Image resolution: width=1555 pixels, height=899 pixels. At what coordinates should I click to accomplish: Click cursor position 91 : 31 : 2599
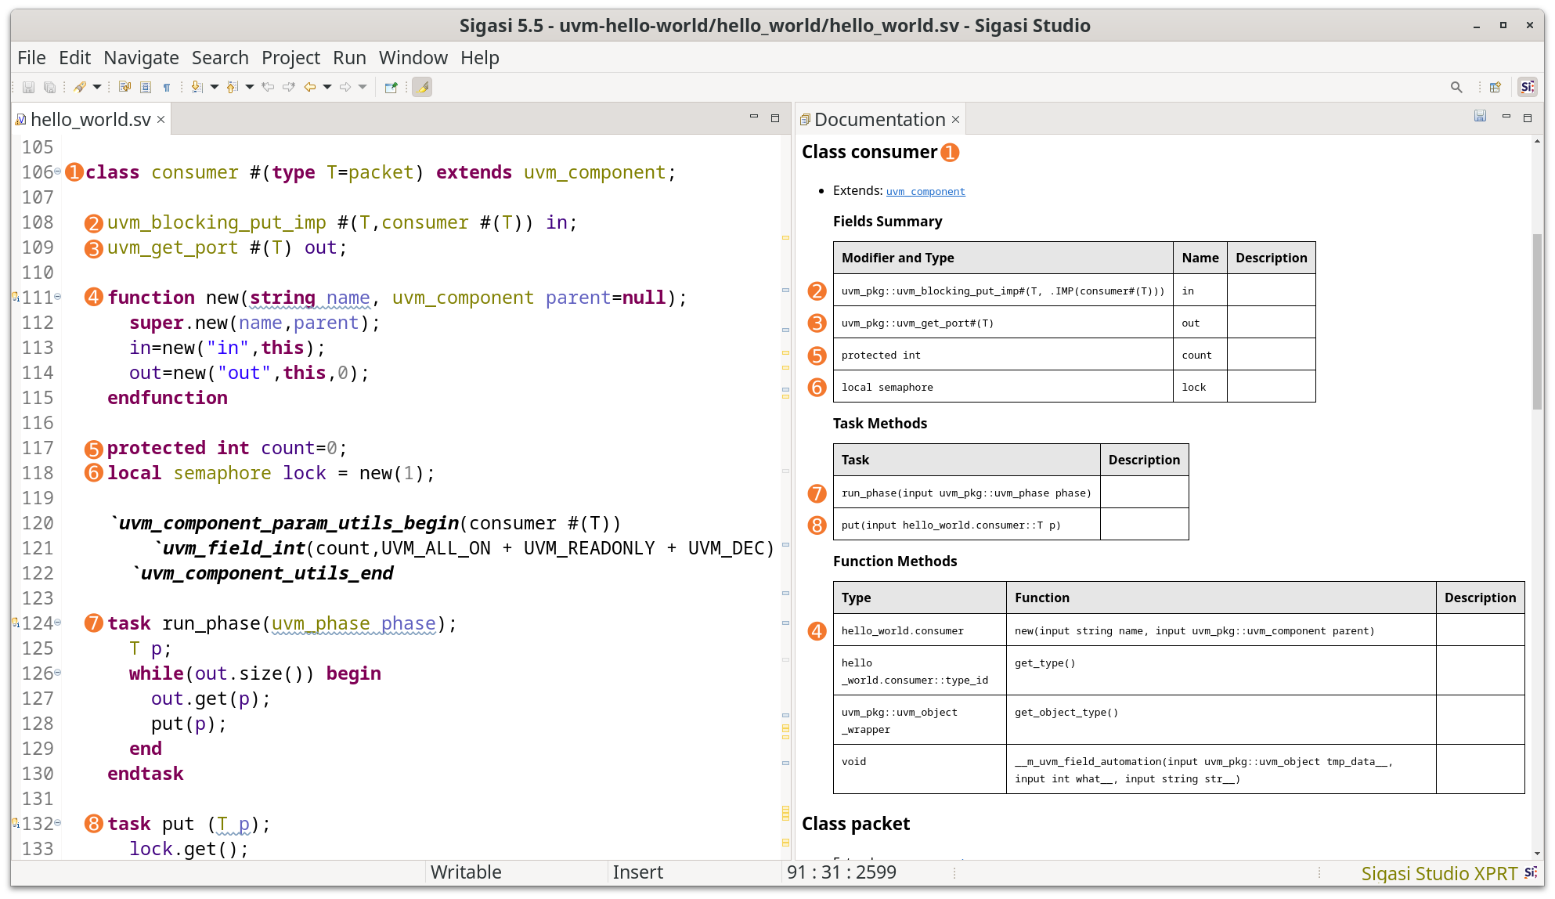tap(842, 872)
